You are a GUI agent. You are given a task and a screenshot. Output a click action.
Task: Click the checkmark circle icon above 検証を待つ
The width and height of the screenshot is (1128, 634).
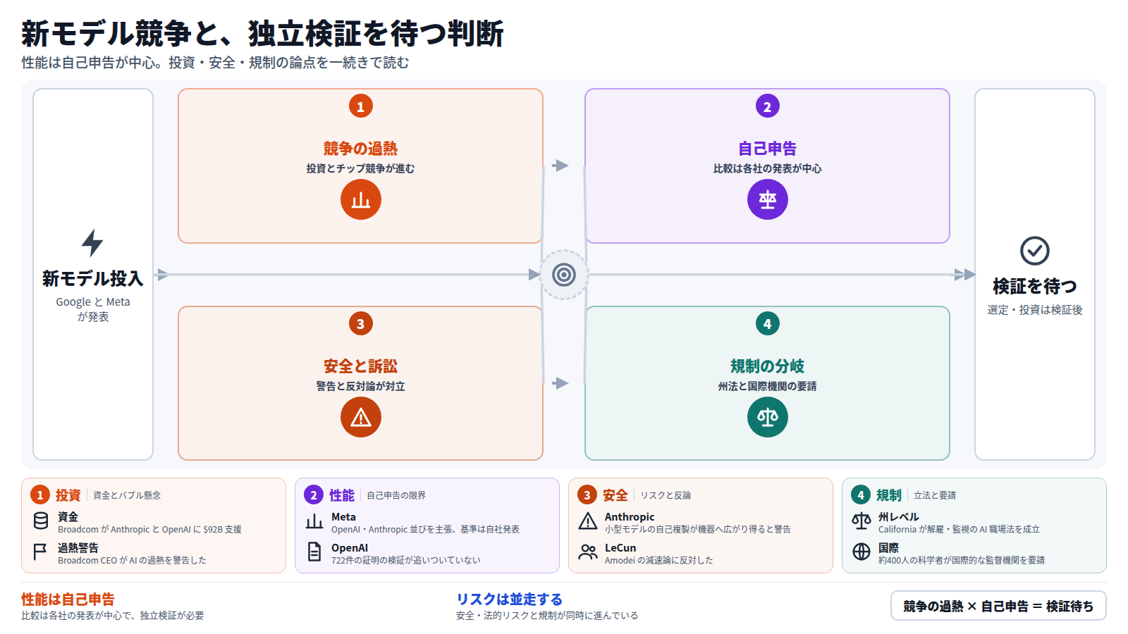pos(1035,251)
